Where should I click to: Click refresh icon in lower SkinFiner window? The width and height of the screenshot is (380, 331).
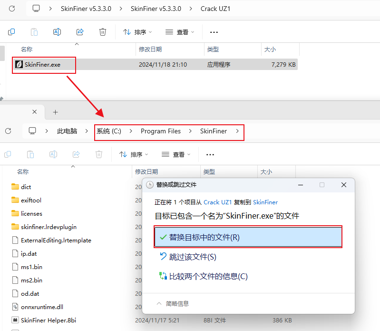point(8,131)
